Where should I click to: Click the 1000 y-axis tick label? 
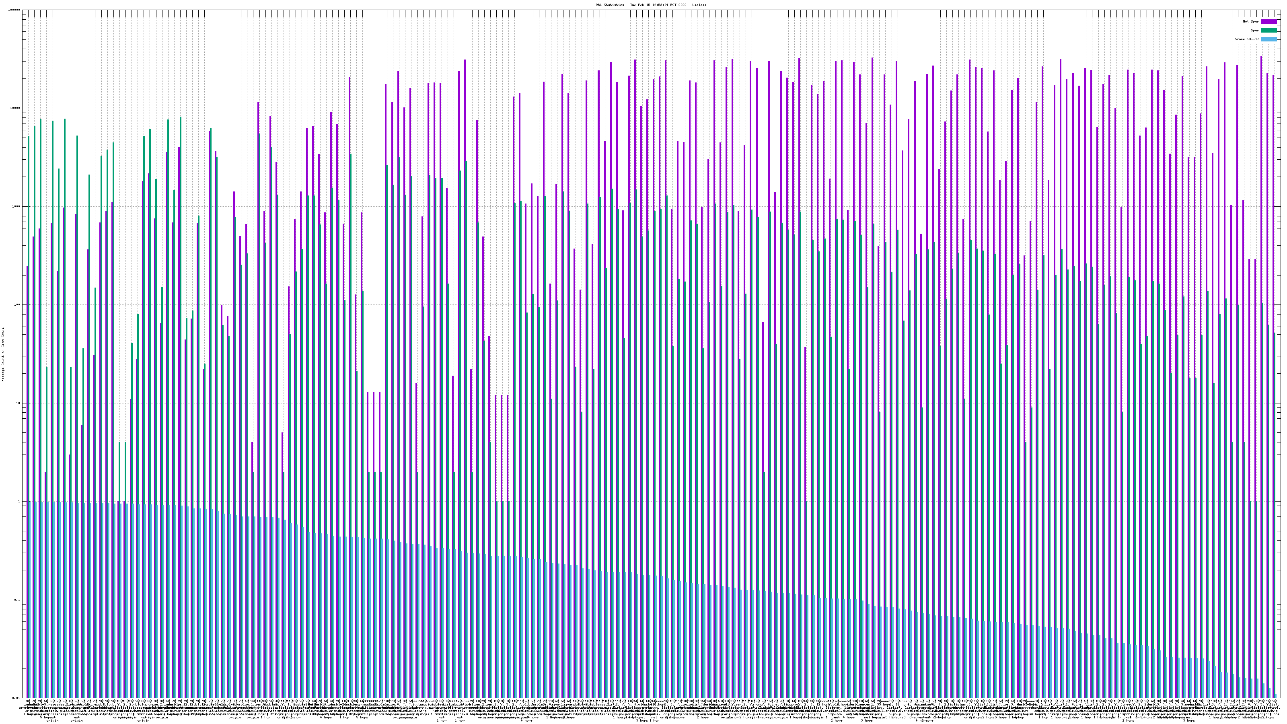tap(16, 206)
